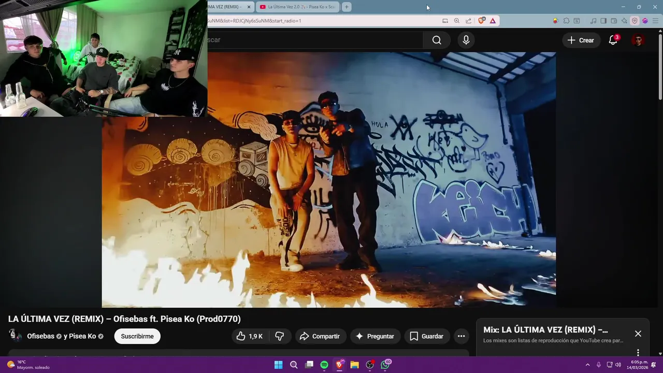Screen dimensions: 663x373
Task: Open Spotify from the taskbar
Action: [x=324, y=365]
